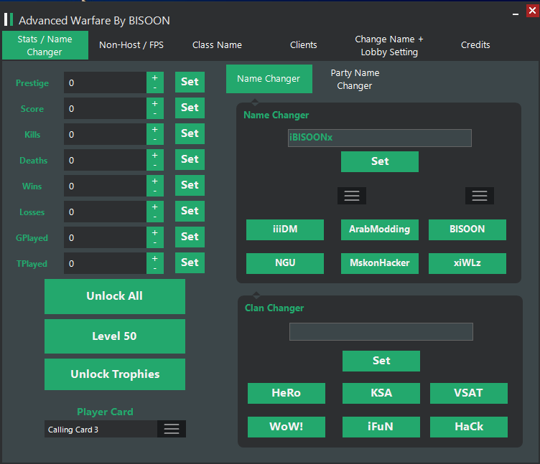Minimize the Advanced Warfare tool window

point(516,14)
